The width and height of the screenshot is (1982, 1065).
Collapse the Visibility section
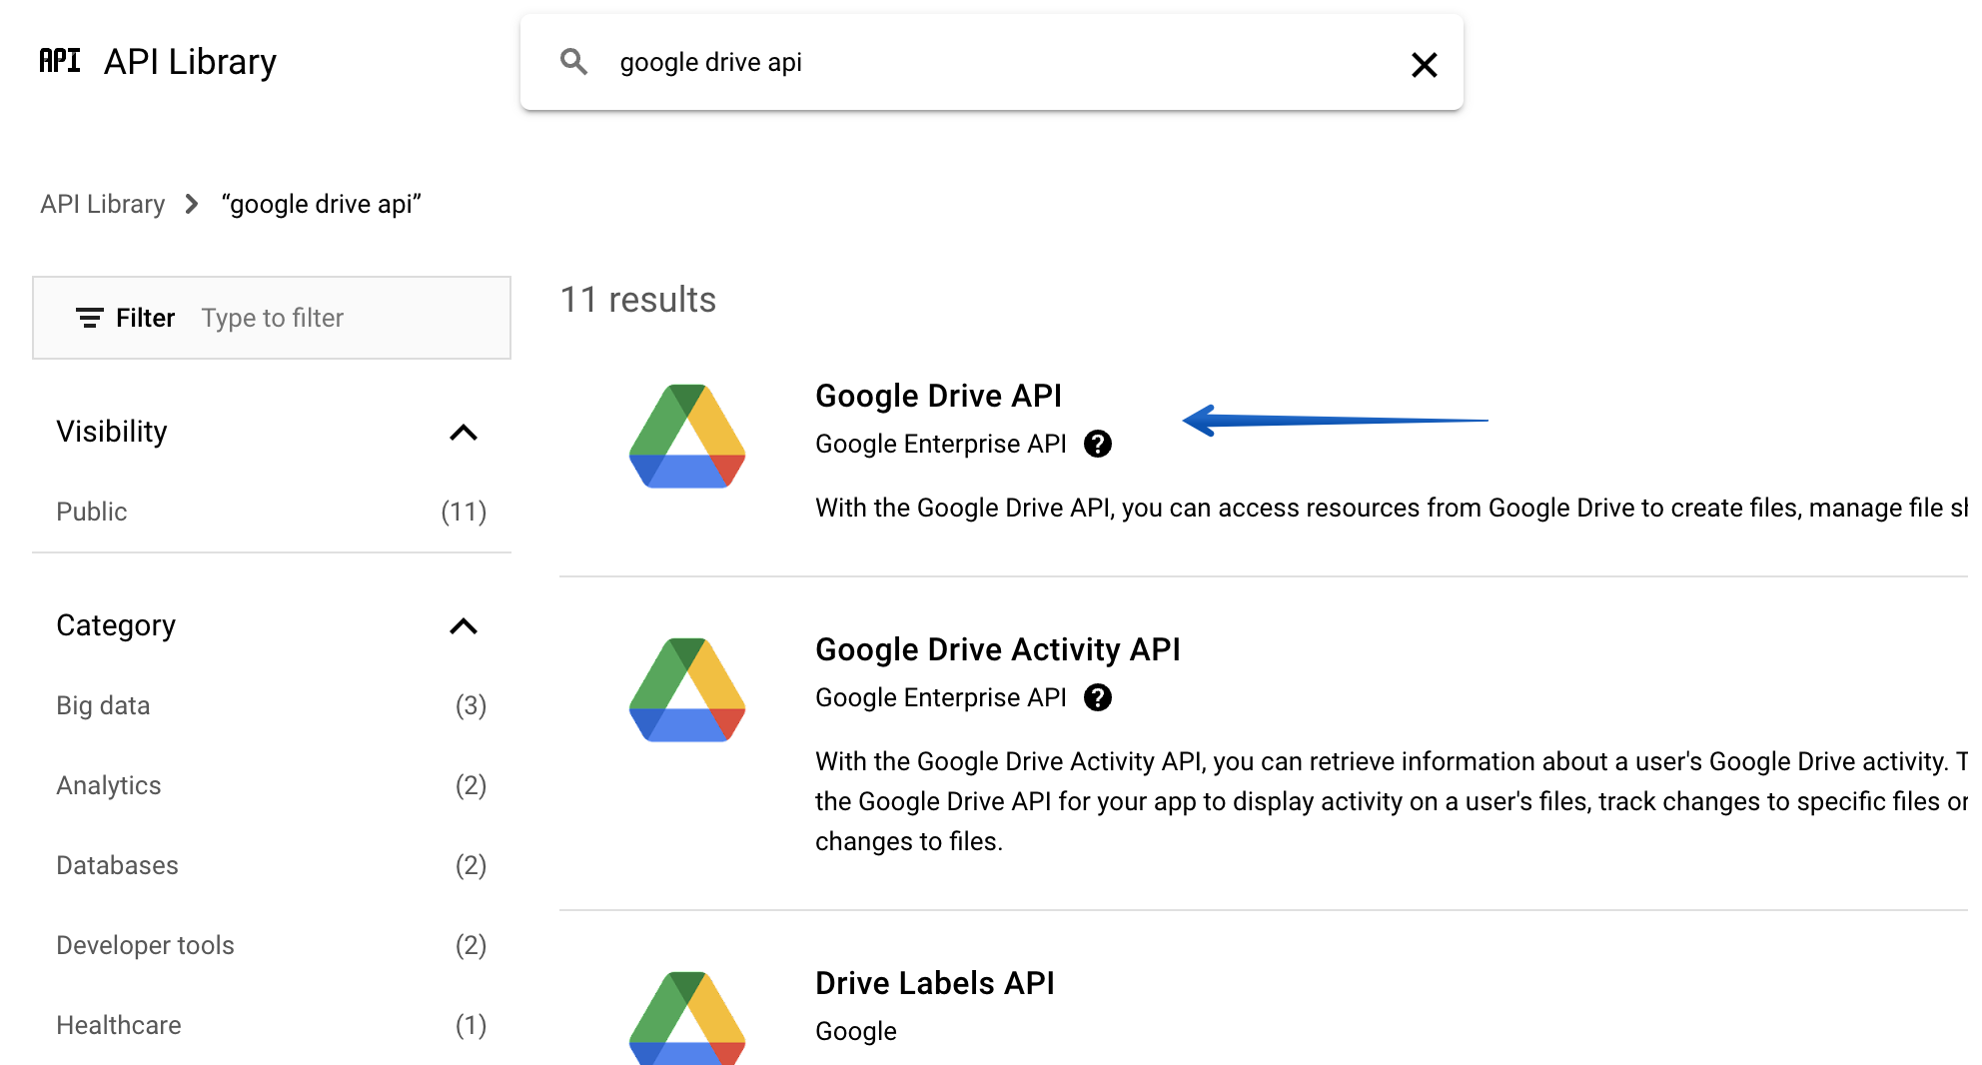point(464,433)
